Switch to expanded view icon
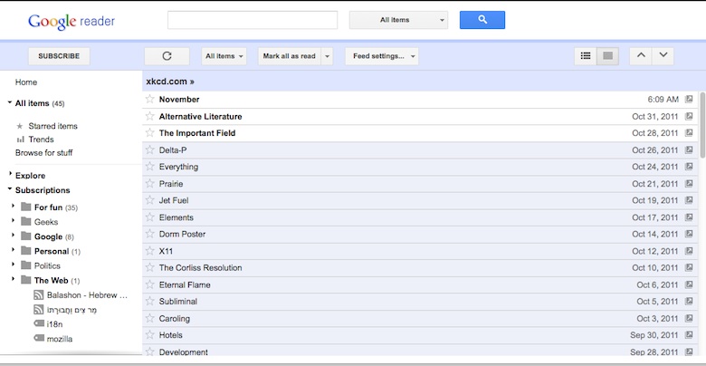 [608, 56]
